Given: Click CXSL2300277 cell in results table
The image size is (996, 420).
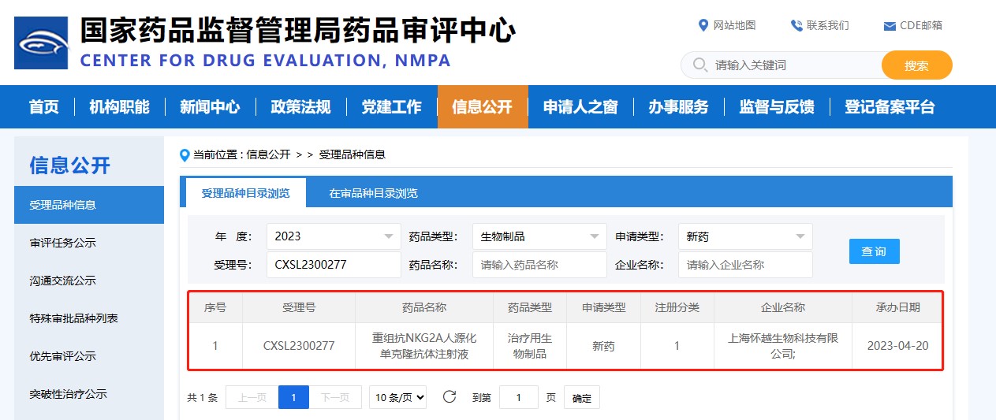Looking at the screenshot, I should 299,345.
